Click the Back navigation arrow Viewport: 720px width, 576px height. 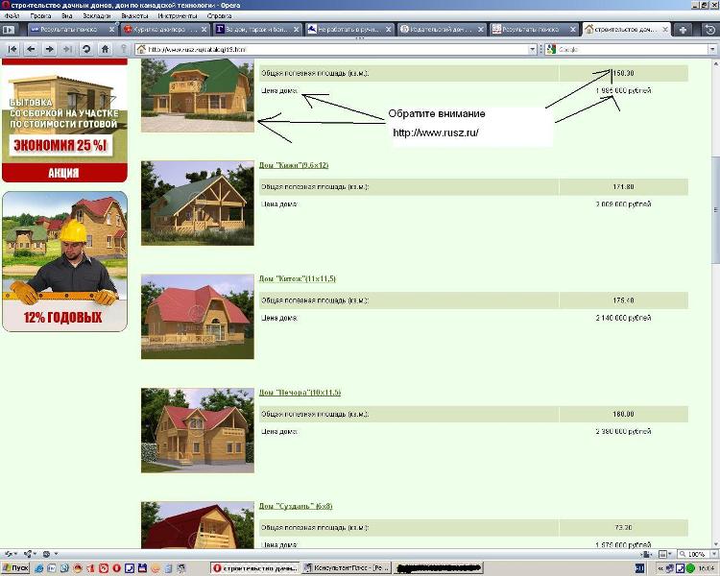30,49
